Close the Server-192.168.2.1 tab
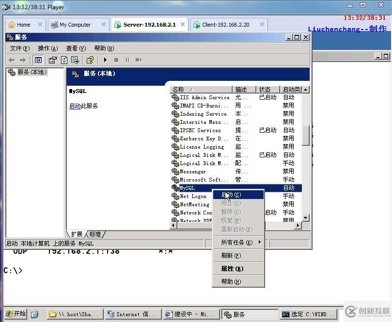Image resolution: width=392 pixels, height=322 pixels. [x=183, y=24]
